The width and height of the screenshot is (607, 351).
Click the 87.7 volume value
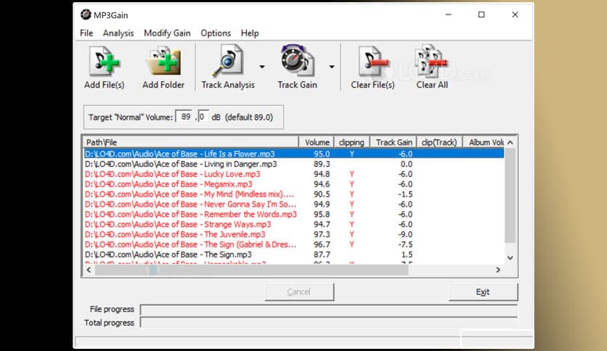(322, 255)
